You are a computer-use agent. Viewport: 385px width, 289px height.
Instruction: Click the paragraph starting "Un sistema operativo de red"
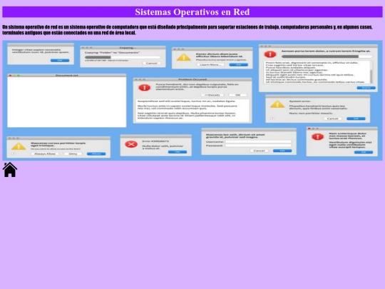tap(188, 30)
